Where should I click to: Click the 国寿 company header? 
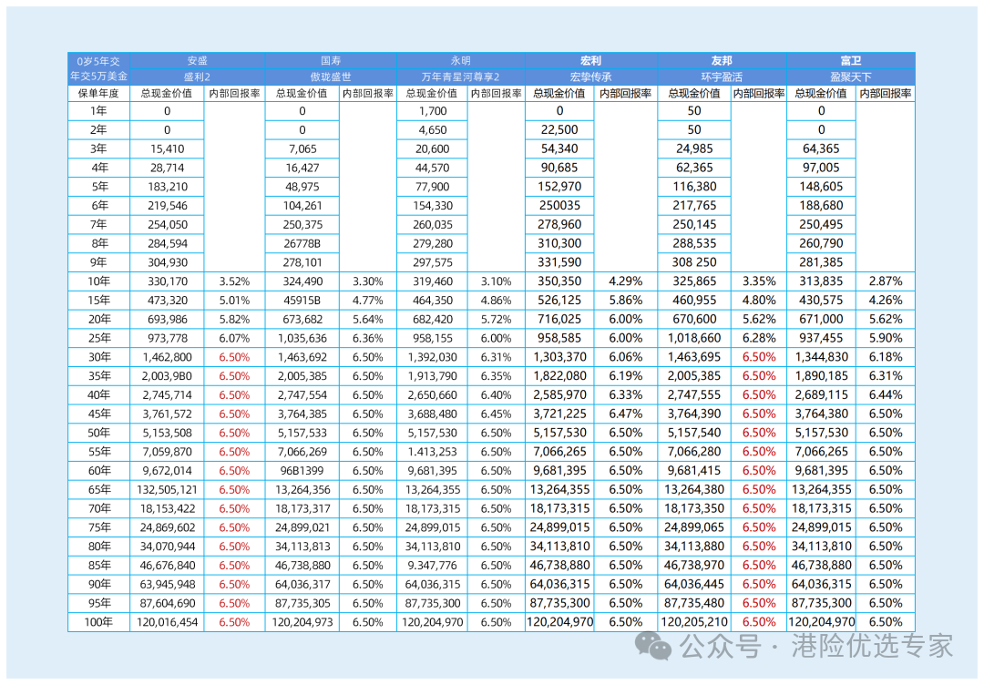tap(331, 61)
